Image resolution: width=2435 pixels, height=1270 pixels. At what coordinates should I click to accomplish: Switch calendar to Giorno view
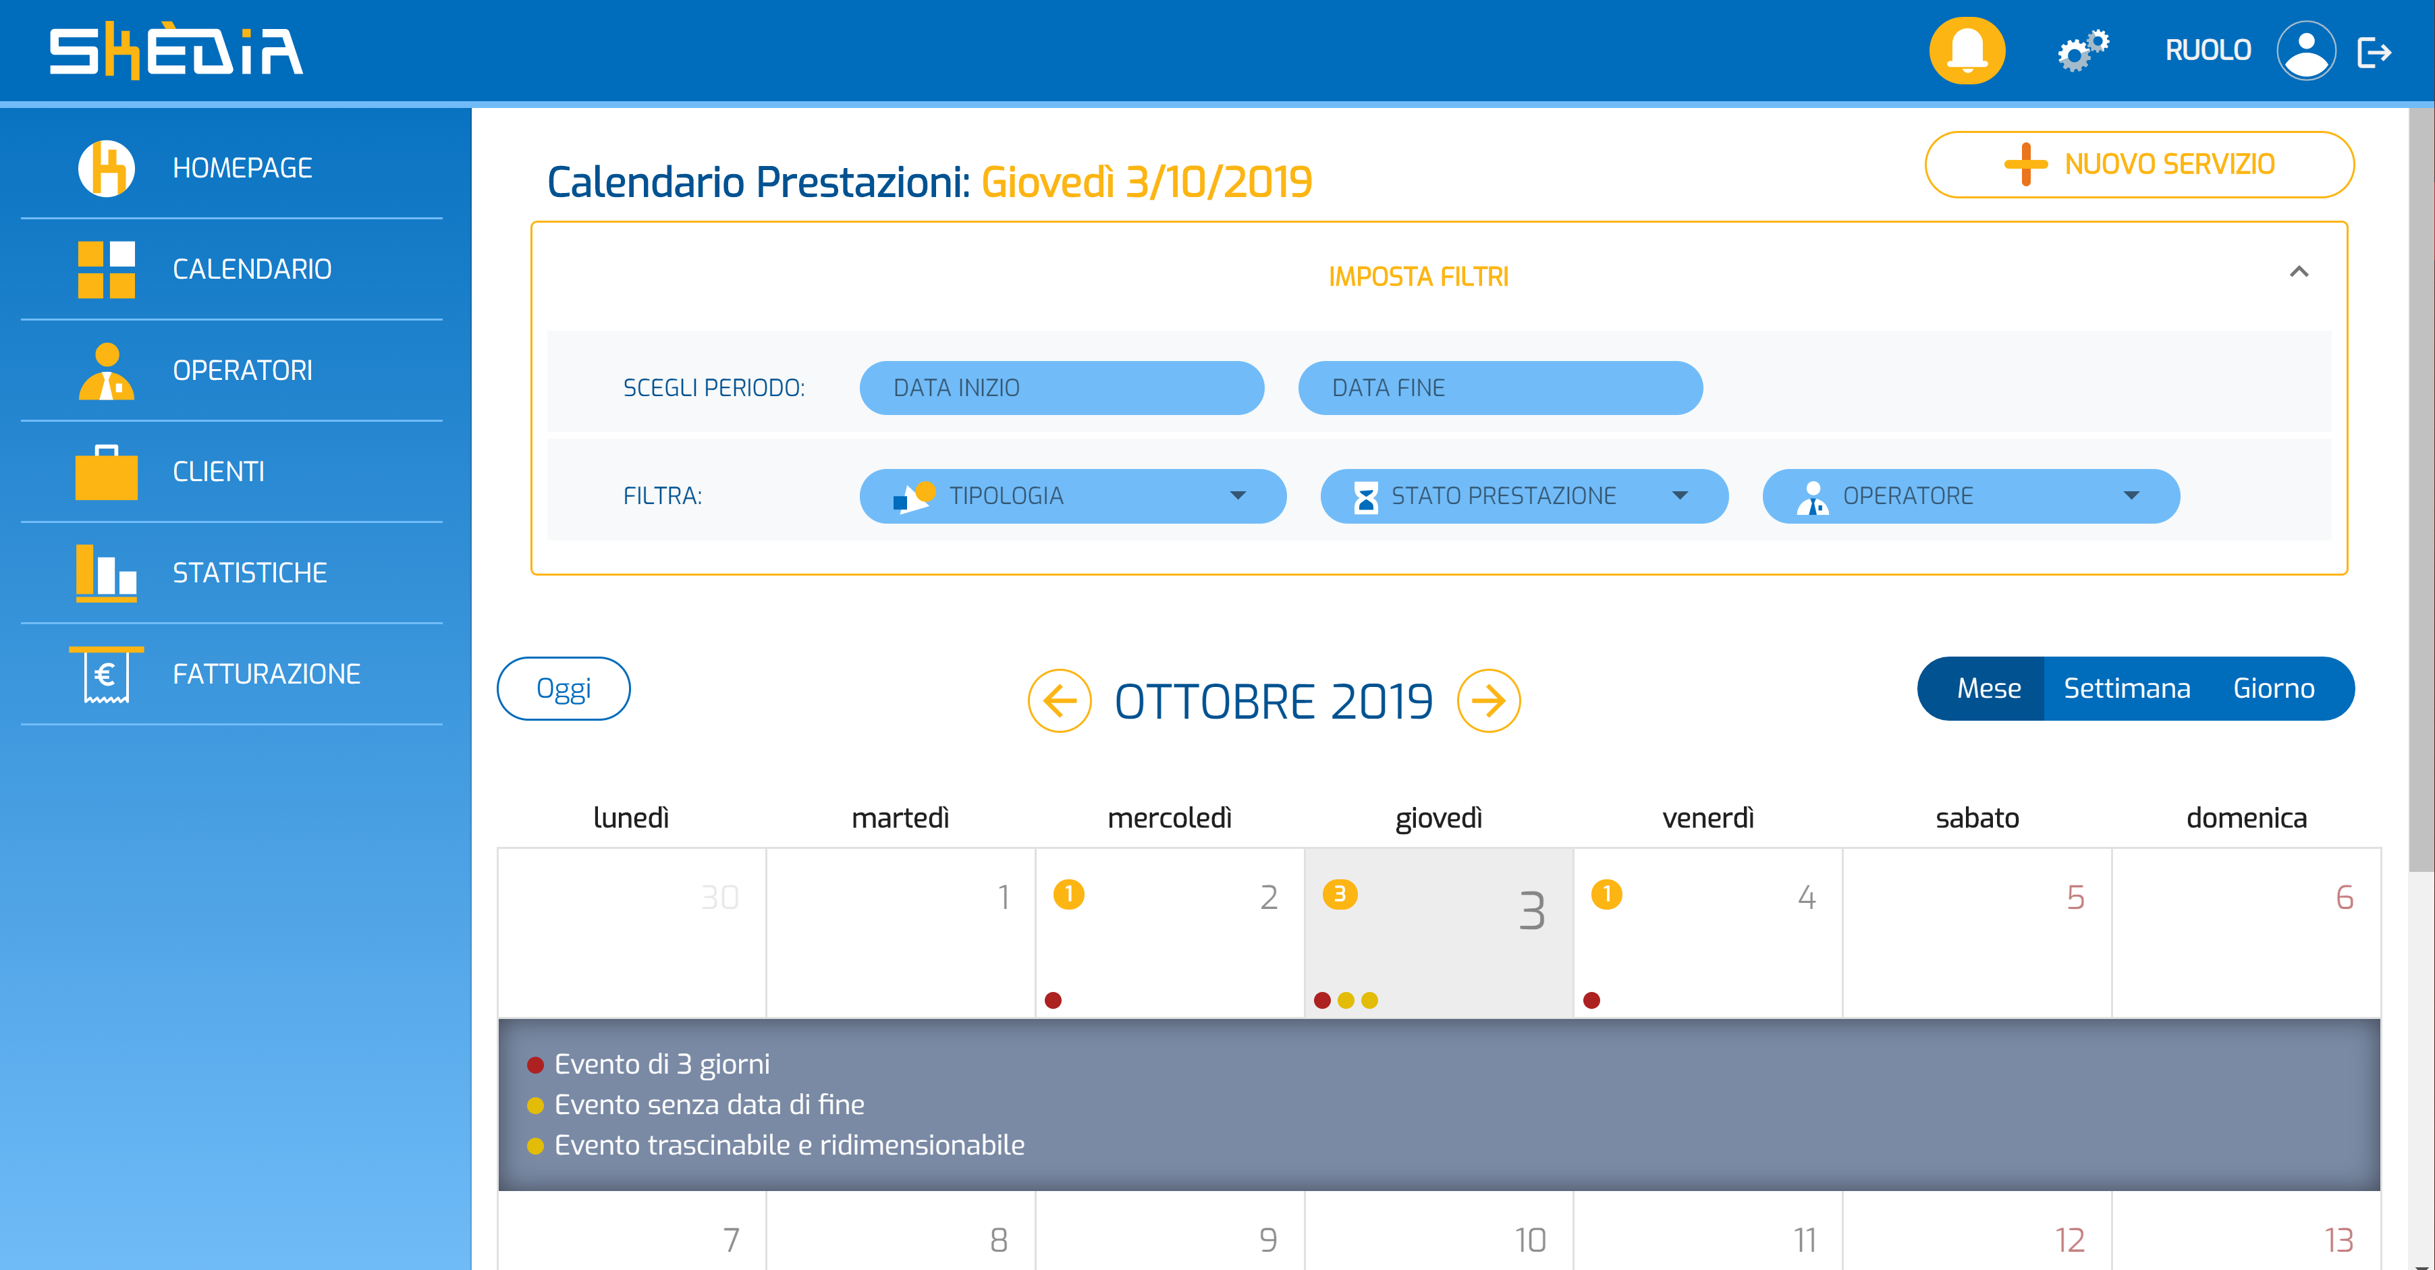pyautogui.click(x=2273, y=688)
